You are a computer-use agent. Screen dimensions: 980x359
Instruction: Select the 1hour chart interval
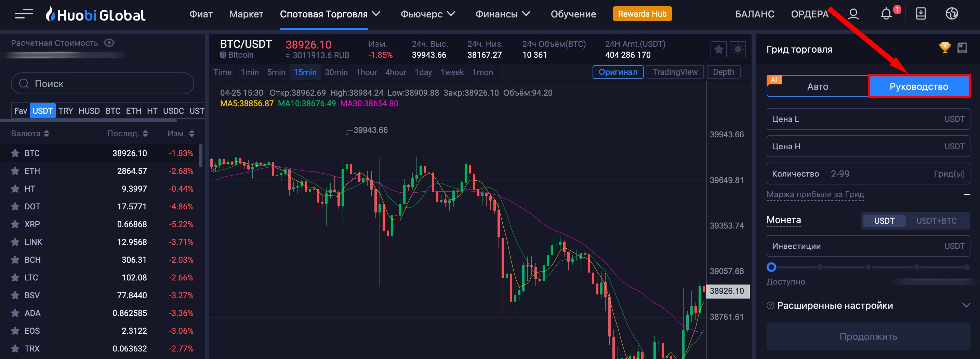click(x=366, y=72)
